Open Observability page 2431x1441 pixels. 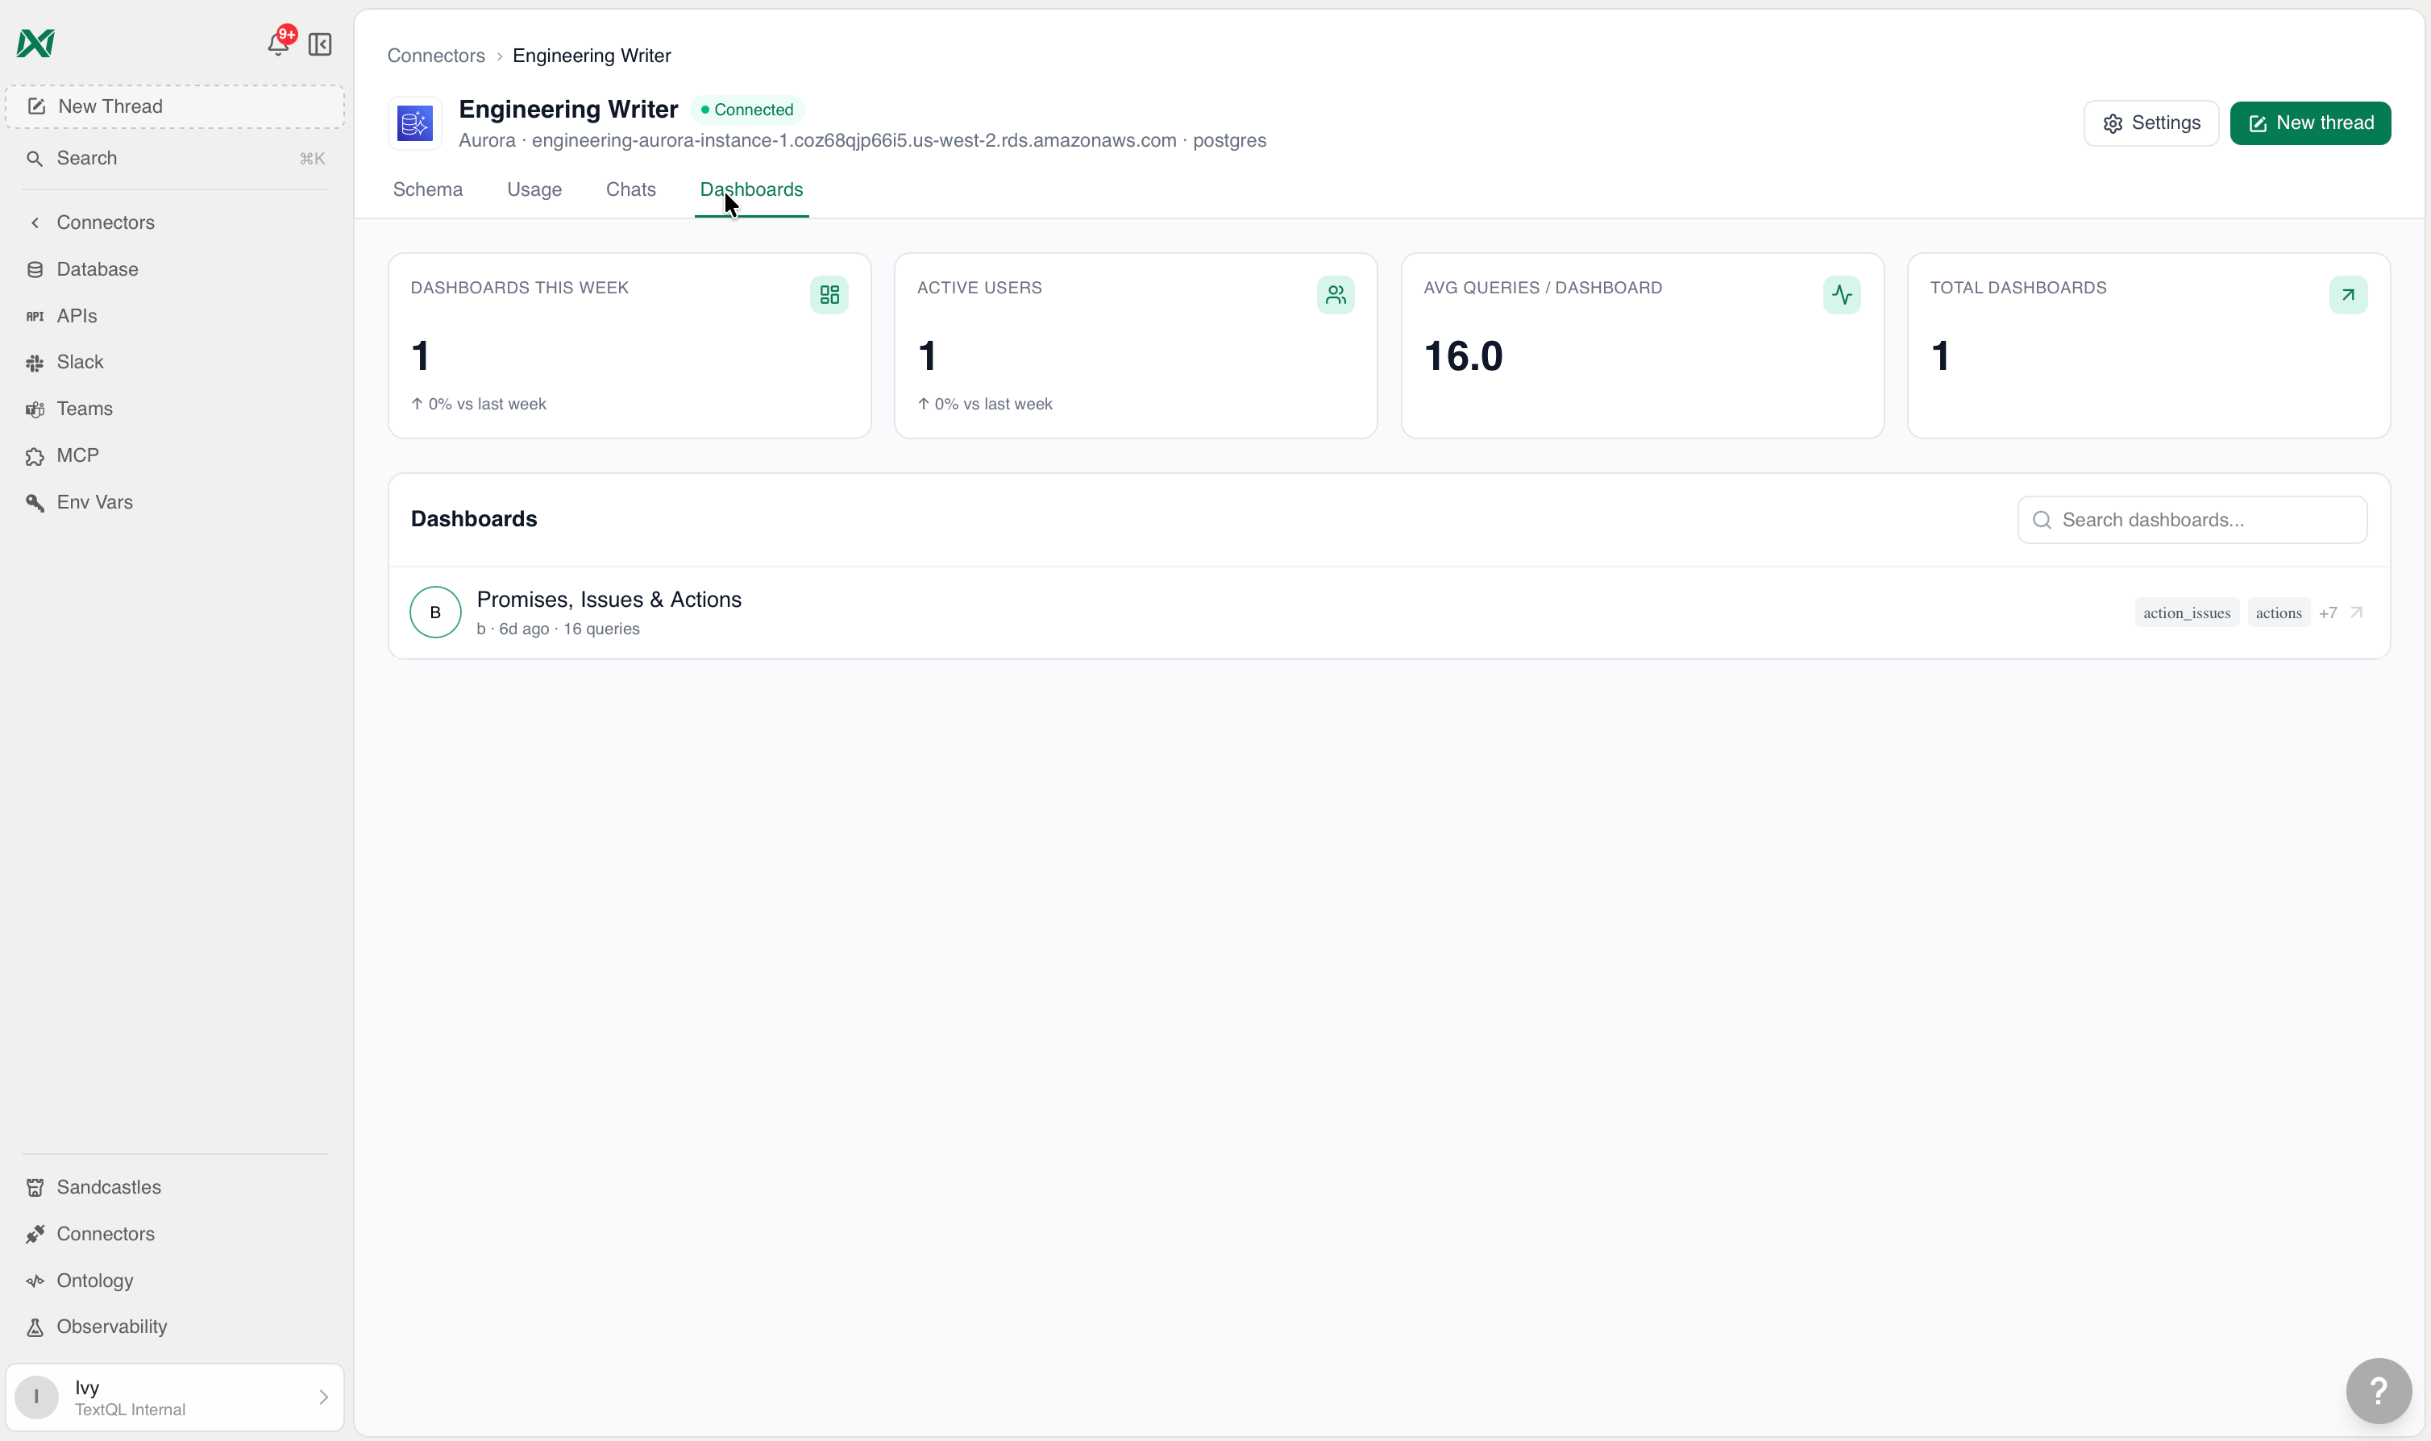tap(112, 1327)
